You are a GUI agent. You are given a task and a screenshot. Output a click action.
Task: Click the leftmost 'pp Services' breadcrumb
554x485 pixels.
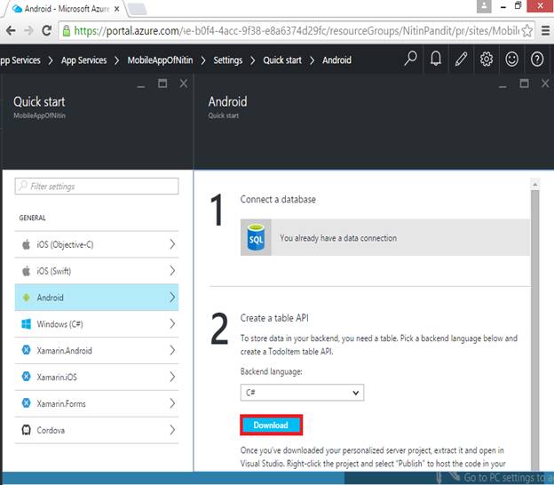tap(20, 60)
